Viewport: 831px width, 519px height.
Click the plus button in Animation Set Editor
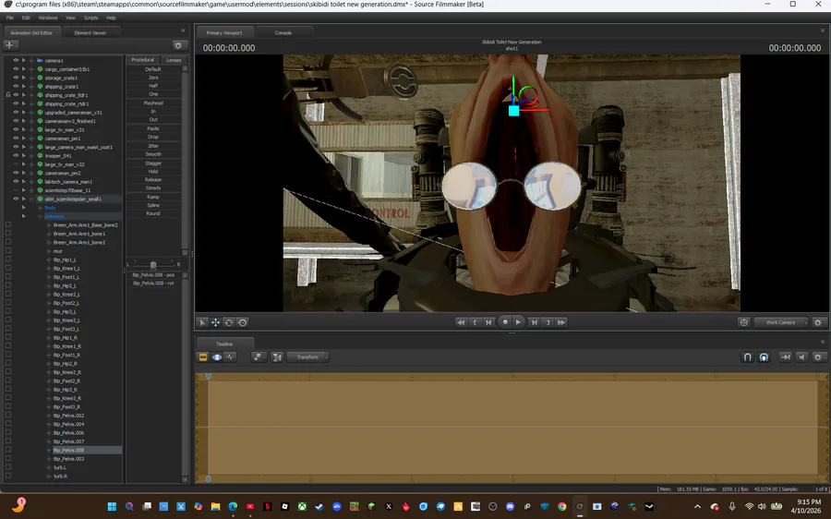[x=11, y=45]
